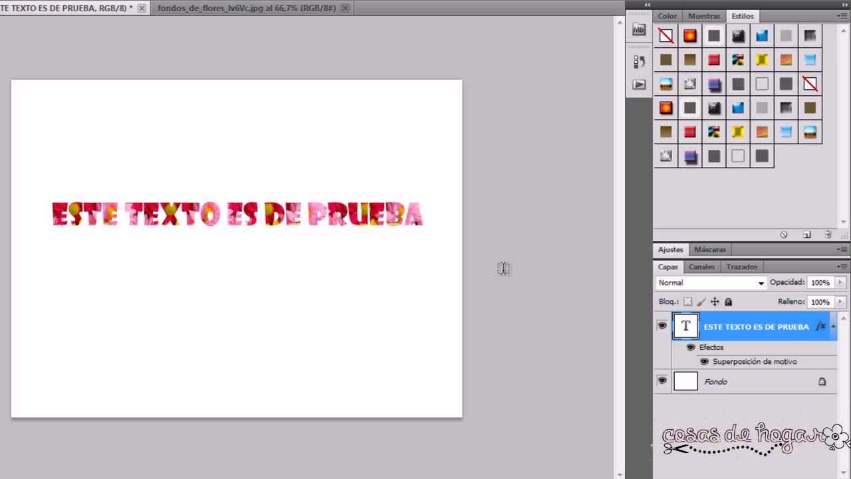The height and width of the screenshot is (479, 851).
Task: Hide the ESTE TEXTO ES DE PRUEBA layer
Action: pos(662,326)
